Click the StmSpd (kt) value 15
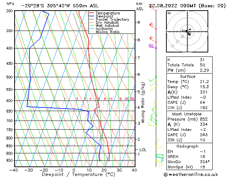This screenshot has width=229, height=177. [x=203, y=167]
